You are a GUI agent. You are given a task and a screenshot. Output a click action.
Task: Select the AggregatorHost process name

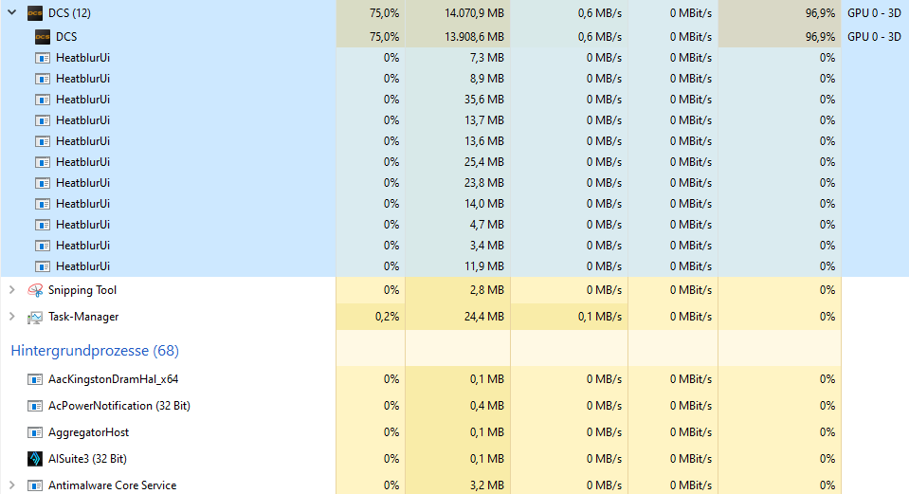tap(89, 432)
